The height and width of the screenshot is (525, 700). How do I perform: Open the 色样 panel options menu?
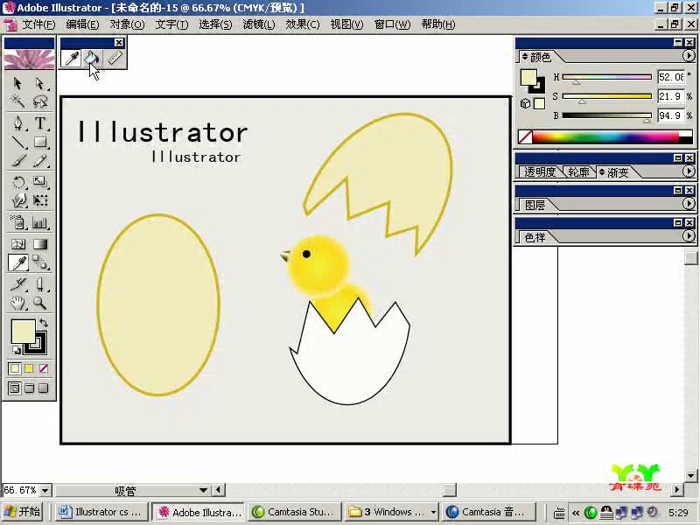coord(689,236)
